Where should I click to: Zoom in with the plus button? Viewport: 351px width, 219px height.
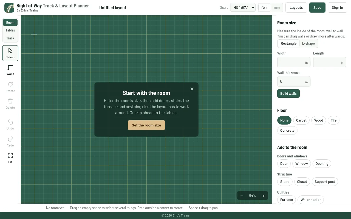tap(264, 196)
